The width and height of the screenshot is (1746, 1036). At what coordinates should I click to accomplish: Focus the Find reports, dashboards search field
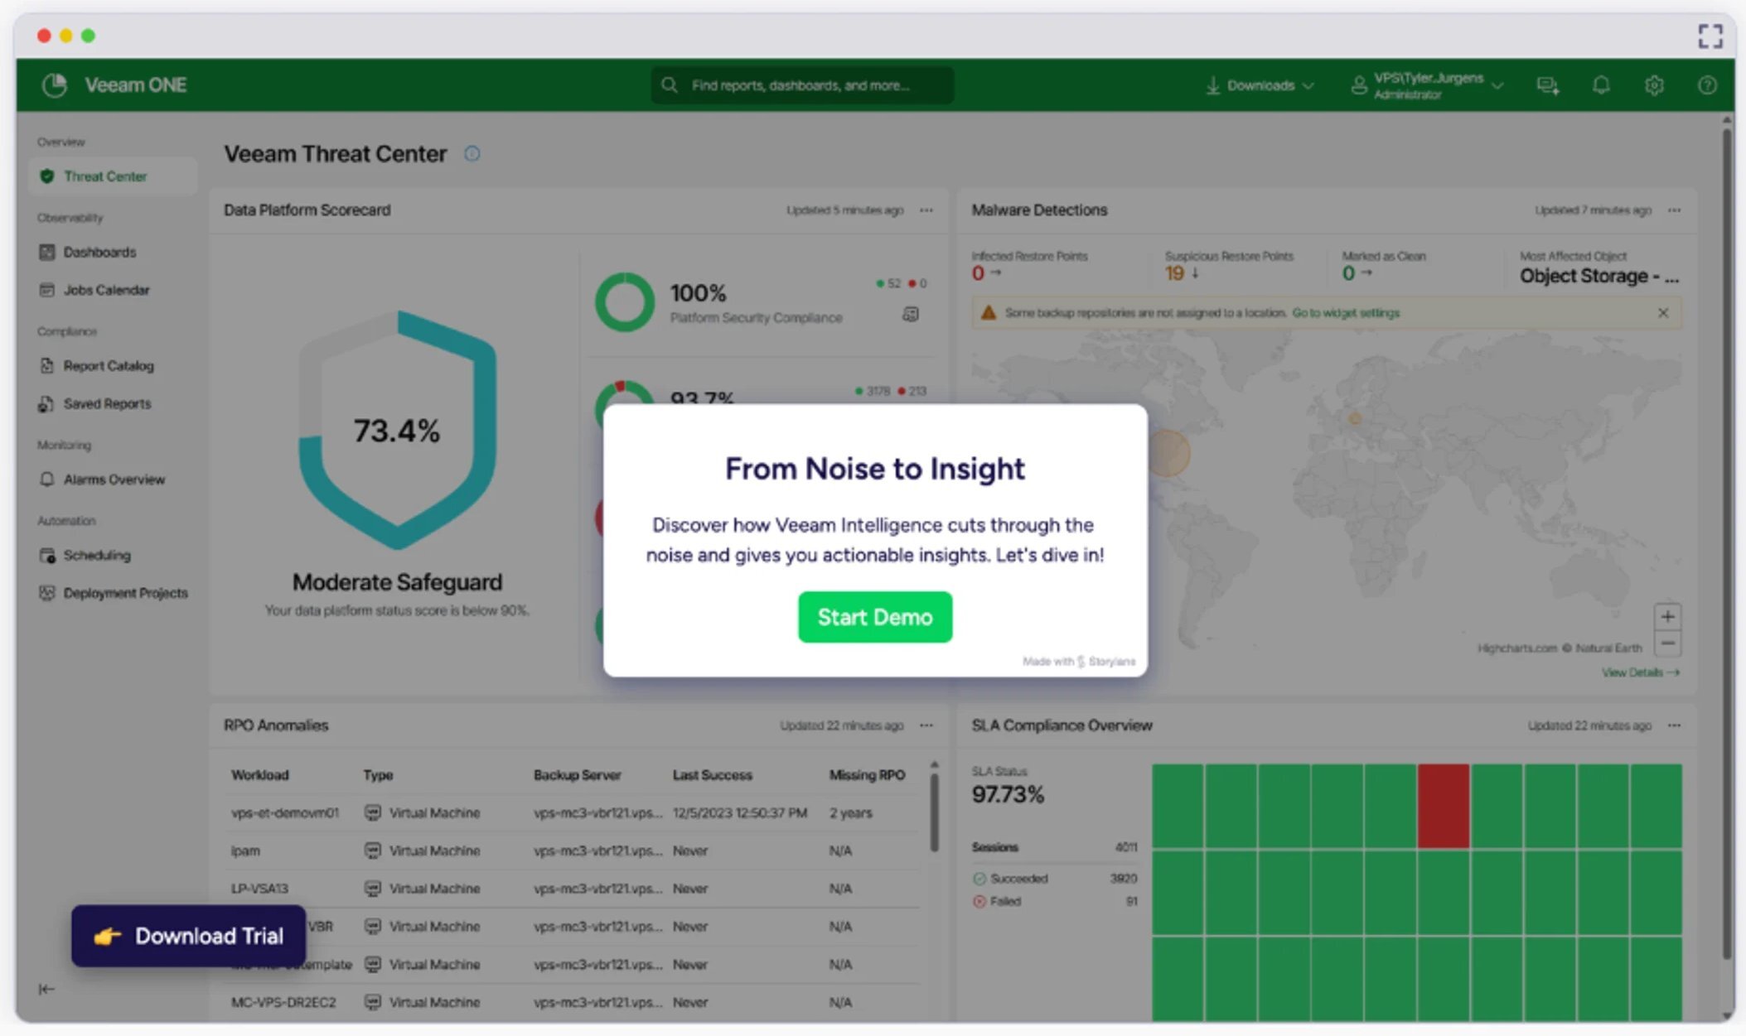[x=802, y=85]
